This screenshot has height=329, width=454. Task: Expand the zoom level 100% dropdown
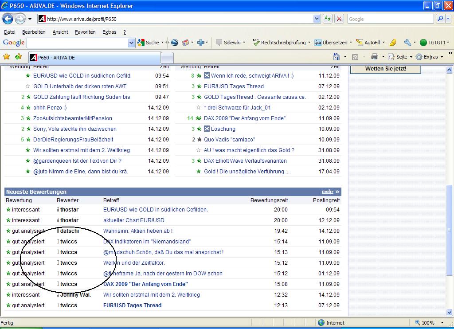coord(442,323)
